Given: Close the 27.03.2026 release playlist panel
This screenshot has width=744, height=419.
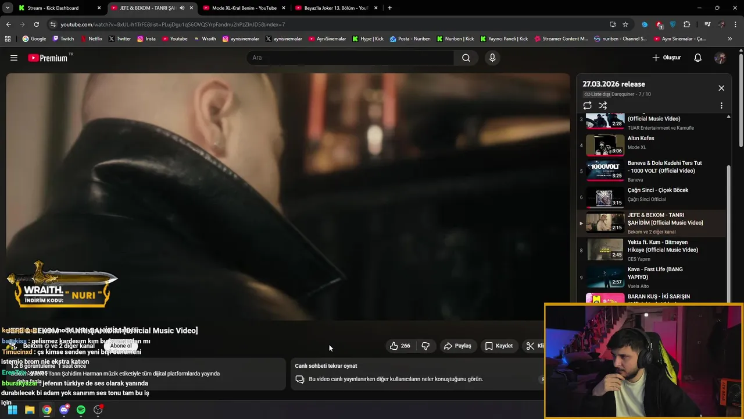Looking at the screenshot, I should 721,88.
